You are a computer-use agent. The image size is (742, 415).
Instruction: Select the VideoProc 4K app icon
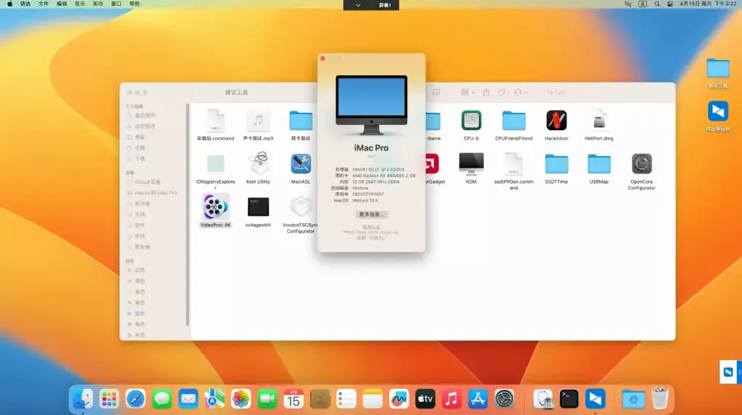215,207
